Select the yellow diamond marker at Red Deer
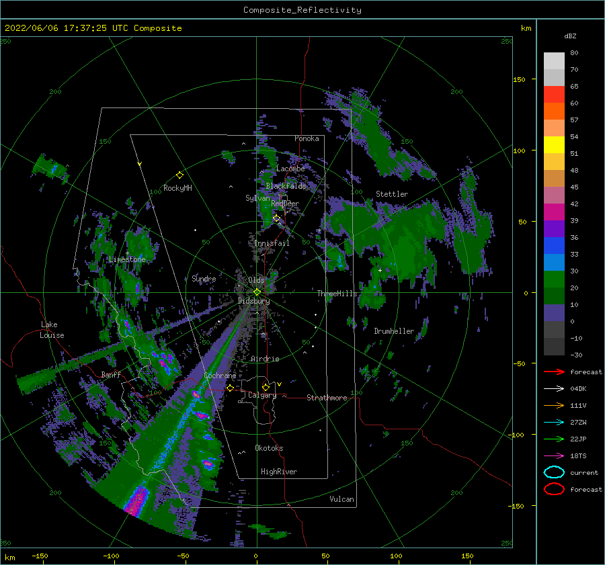Image resolution: width=605 pixels, height=565 pixels. (x=276, y=218)
